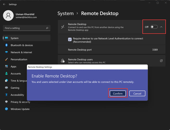Viewport: 170px width, 130px height.
Task: Select Accounts in the sidebar
Action: 15,74
